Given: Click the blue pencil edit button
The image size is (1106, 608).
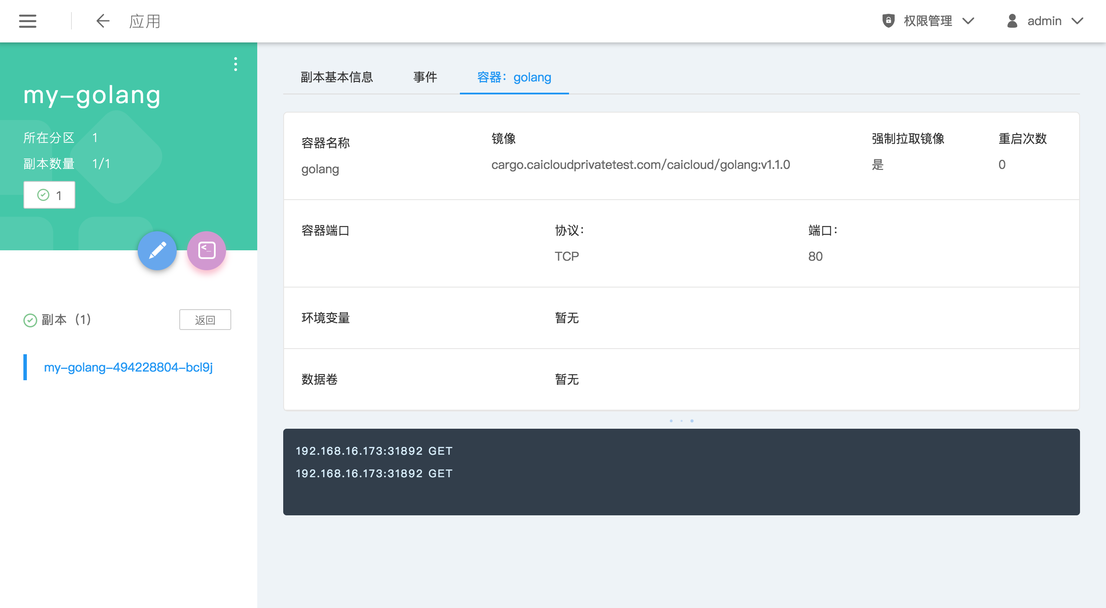Looking at the screenshot, I should (157, 251).
